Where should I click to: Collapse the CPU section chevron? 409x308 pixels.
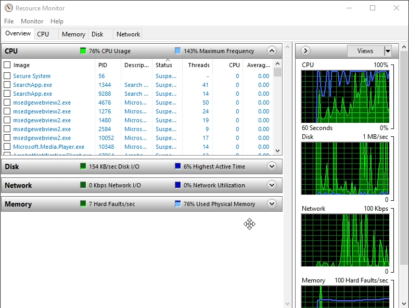272,50
